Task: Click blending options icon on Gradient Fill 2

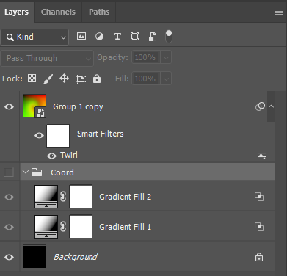Action: pos(259,197)
